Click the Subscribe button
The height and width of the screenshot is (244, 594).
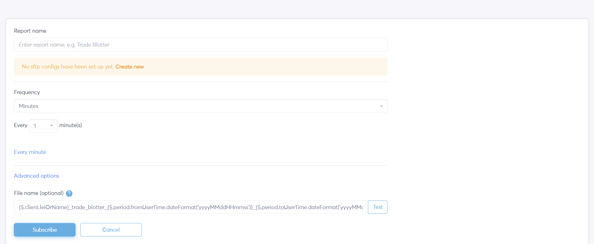45,230
